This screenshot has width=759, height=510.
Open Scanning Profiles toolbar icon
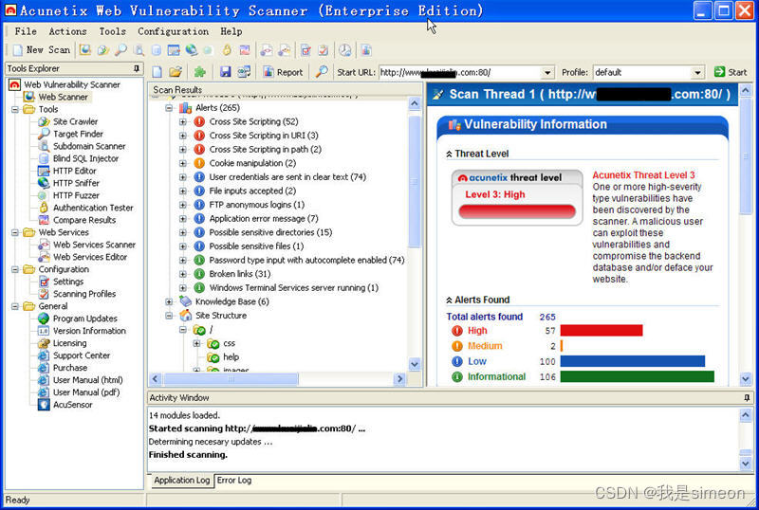(324, 50)
